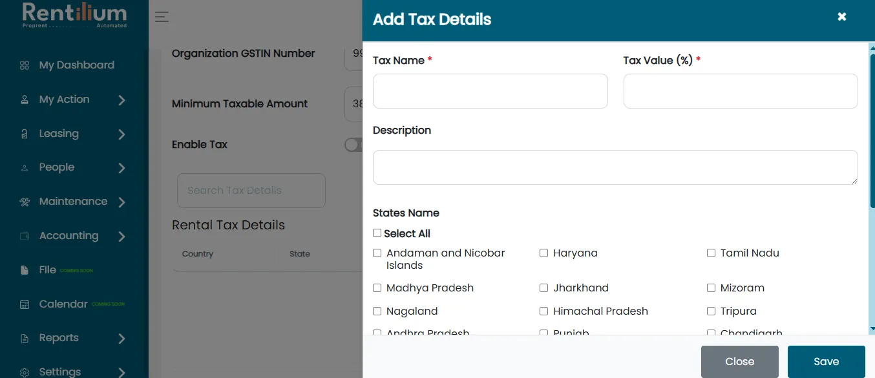Tick the Haryana checkbox
This screenshot has width=875, height=378.
[x=544, y=253]
